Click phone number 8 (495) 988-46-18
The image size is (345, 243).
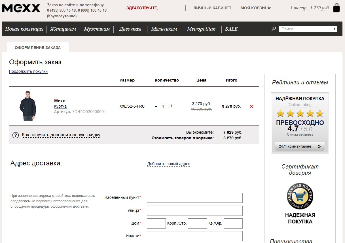pyautogui.click(x=62, y=10)
